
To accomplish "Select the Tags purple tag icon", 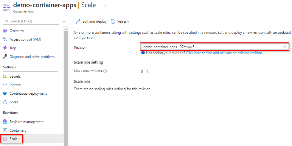I will tap(5, 48).
